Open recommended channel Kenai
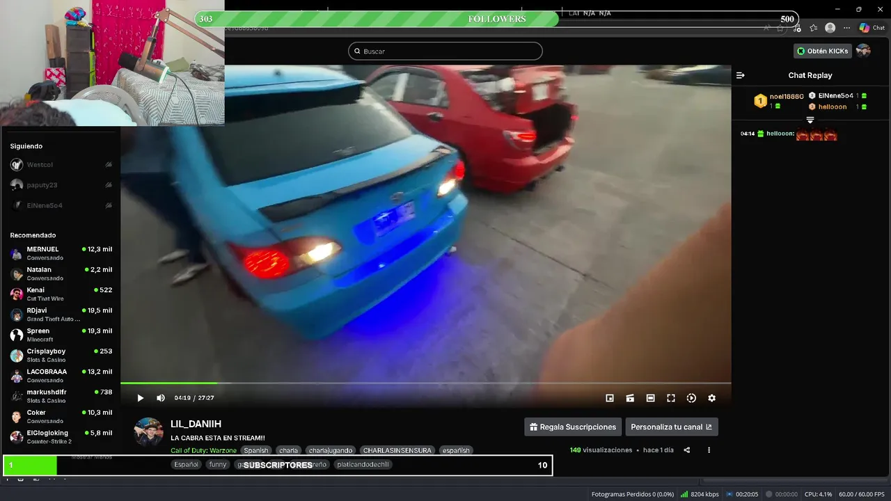 [61, 294]
